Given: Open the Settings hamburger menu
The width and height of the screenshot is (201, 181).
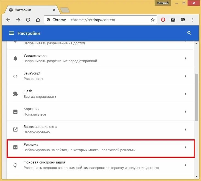Looking at the screenshot, I should [12, 33].
